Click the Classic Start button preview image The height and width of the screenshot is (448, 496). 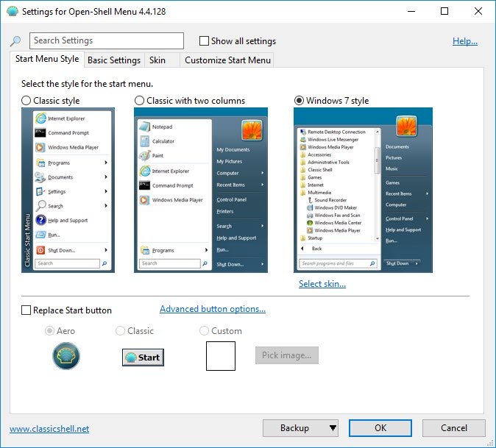(x=143, y=358)
